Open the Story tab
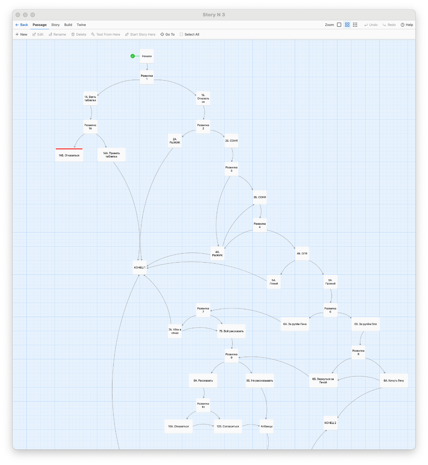Viewport: 428px width, 465px height. click(x=55, y=25)
